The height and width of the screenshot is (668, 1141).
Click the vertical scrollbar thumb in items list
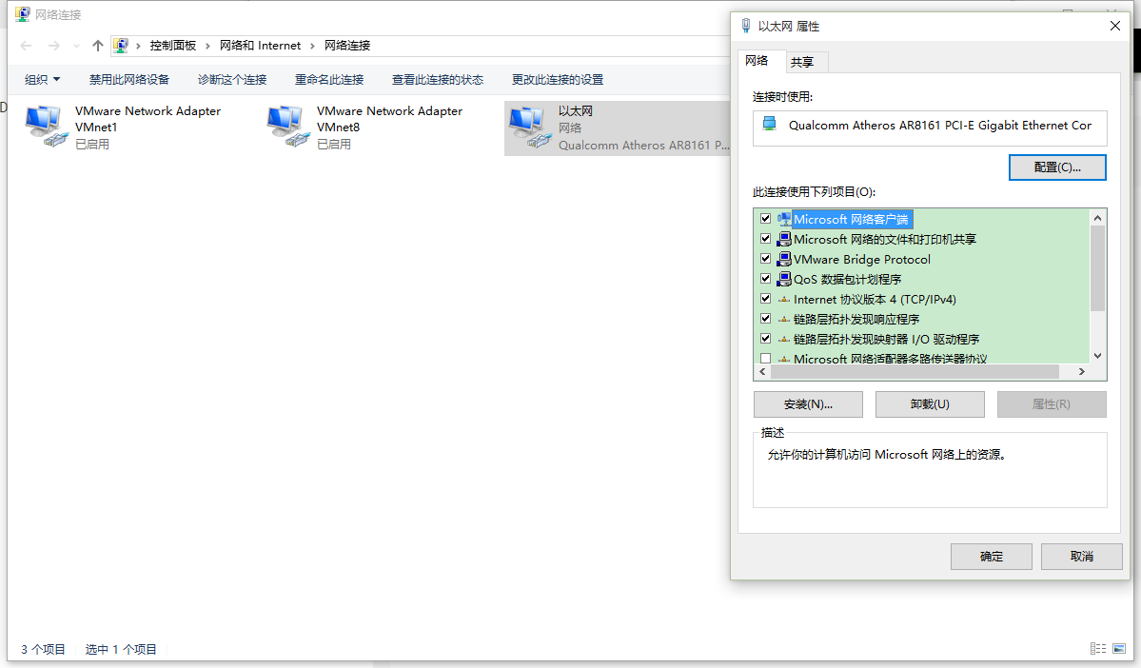click(x=1097, y=267)
